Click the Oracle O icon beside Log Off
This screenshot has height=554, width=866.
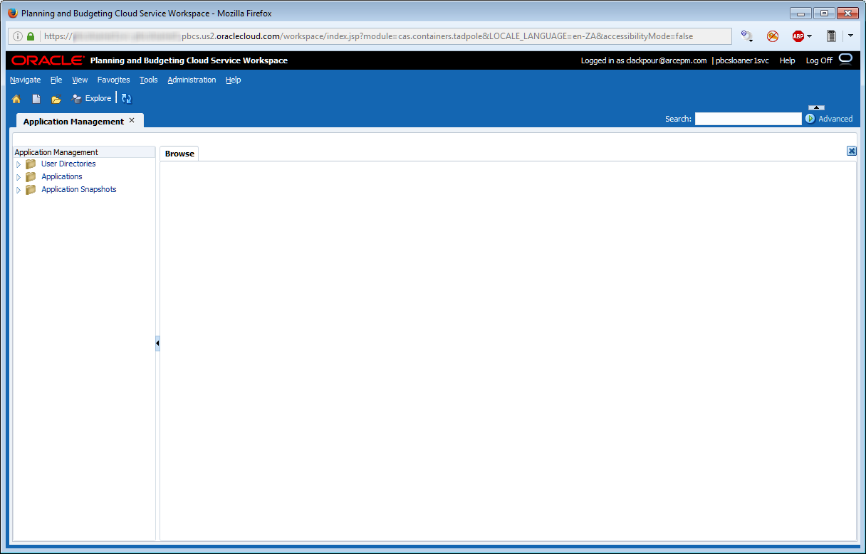845,59
